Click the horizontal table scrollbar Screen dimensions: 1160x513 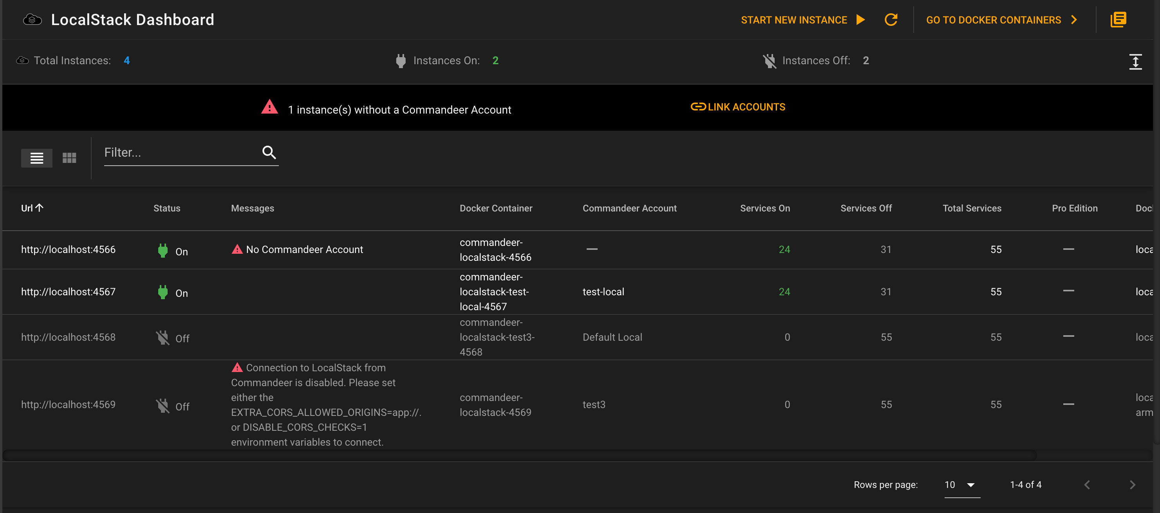(520, 455)
